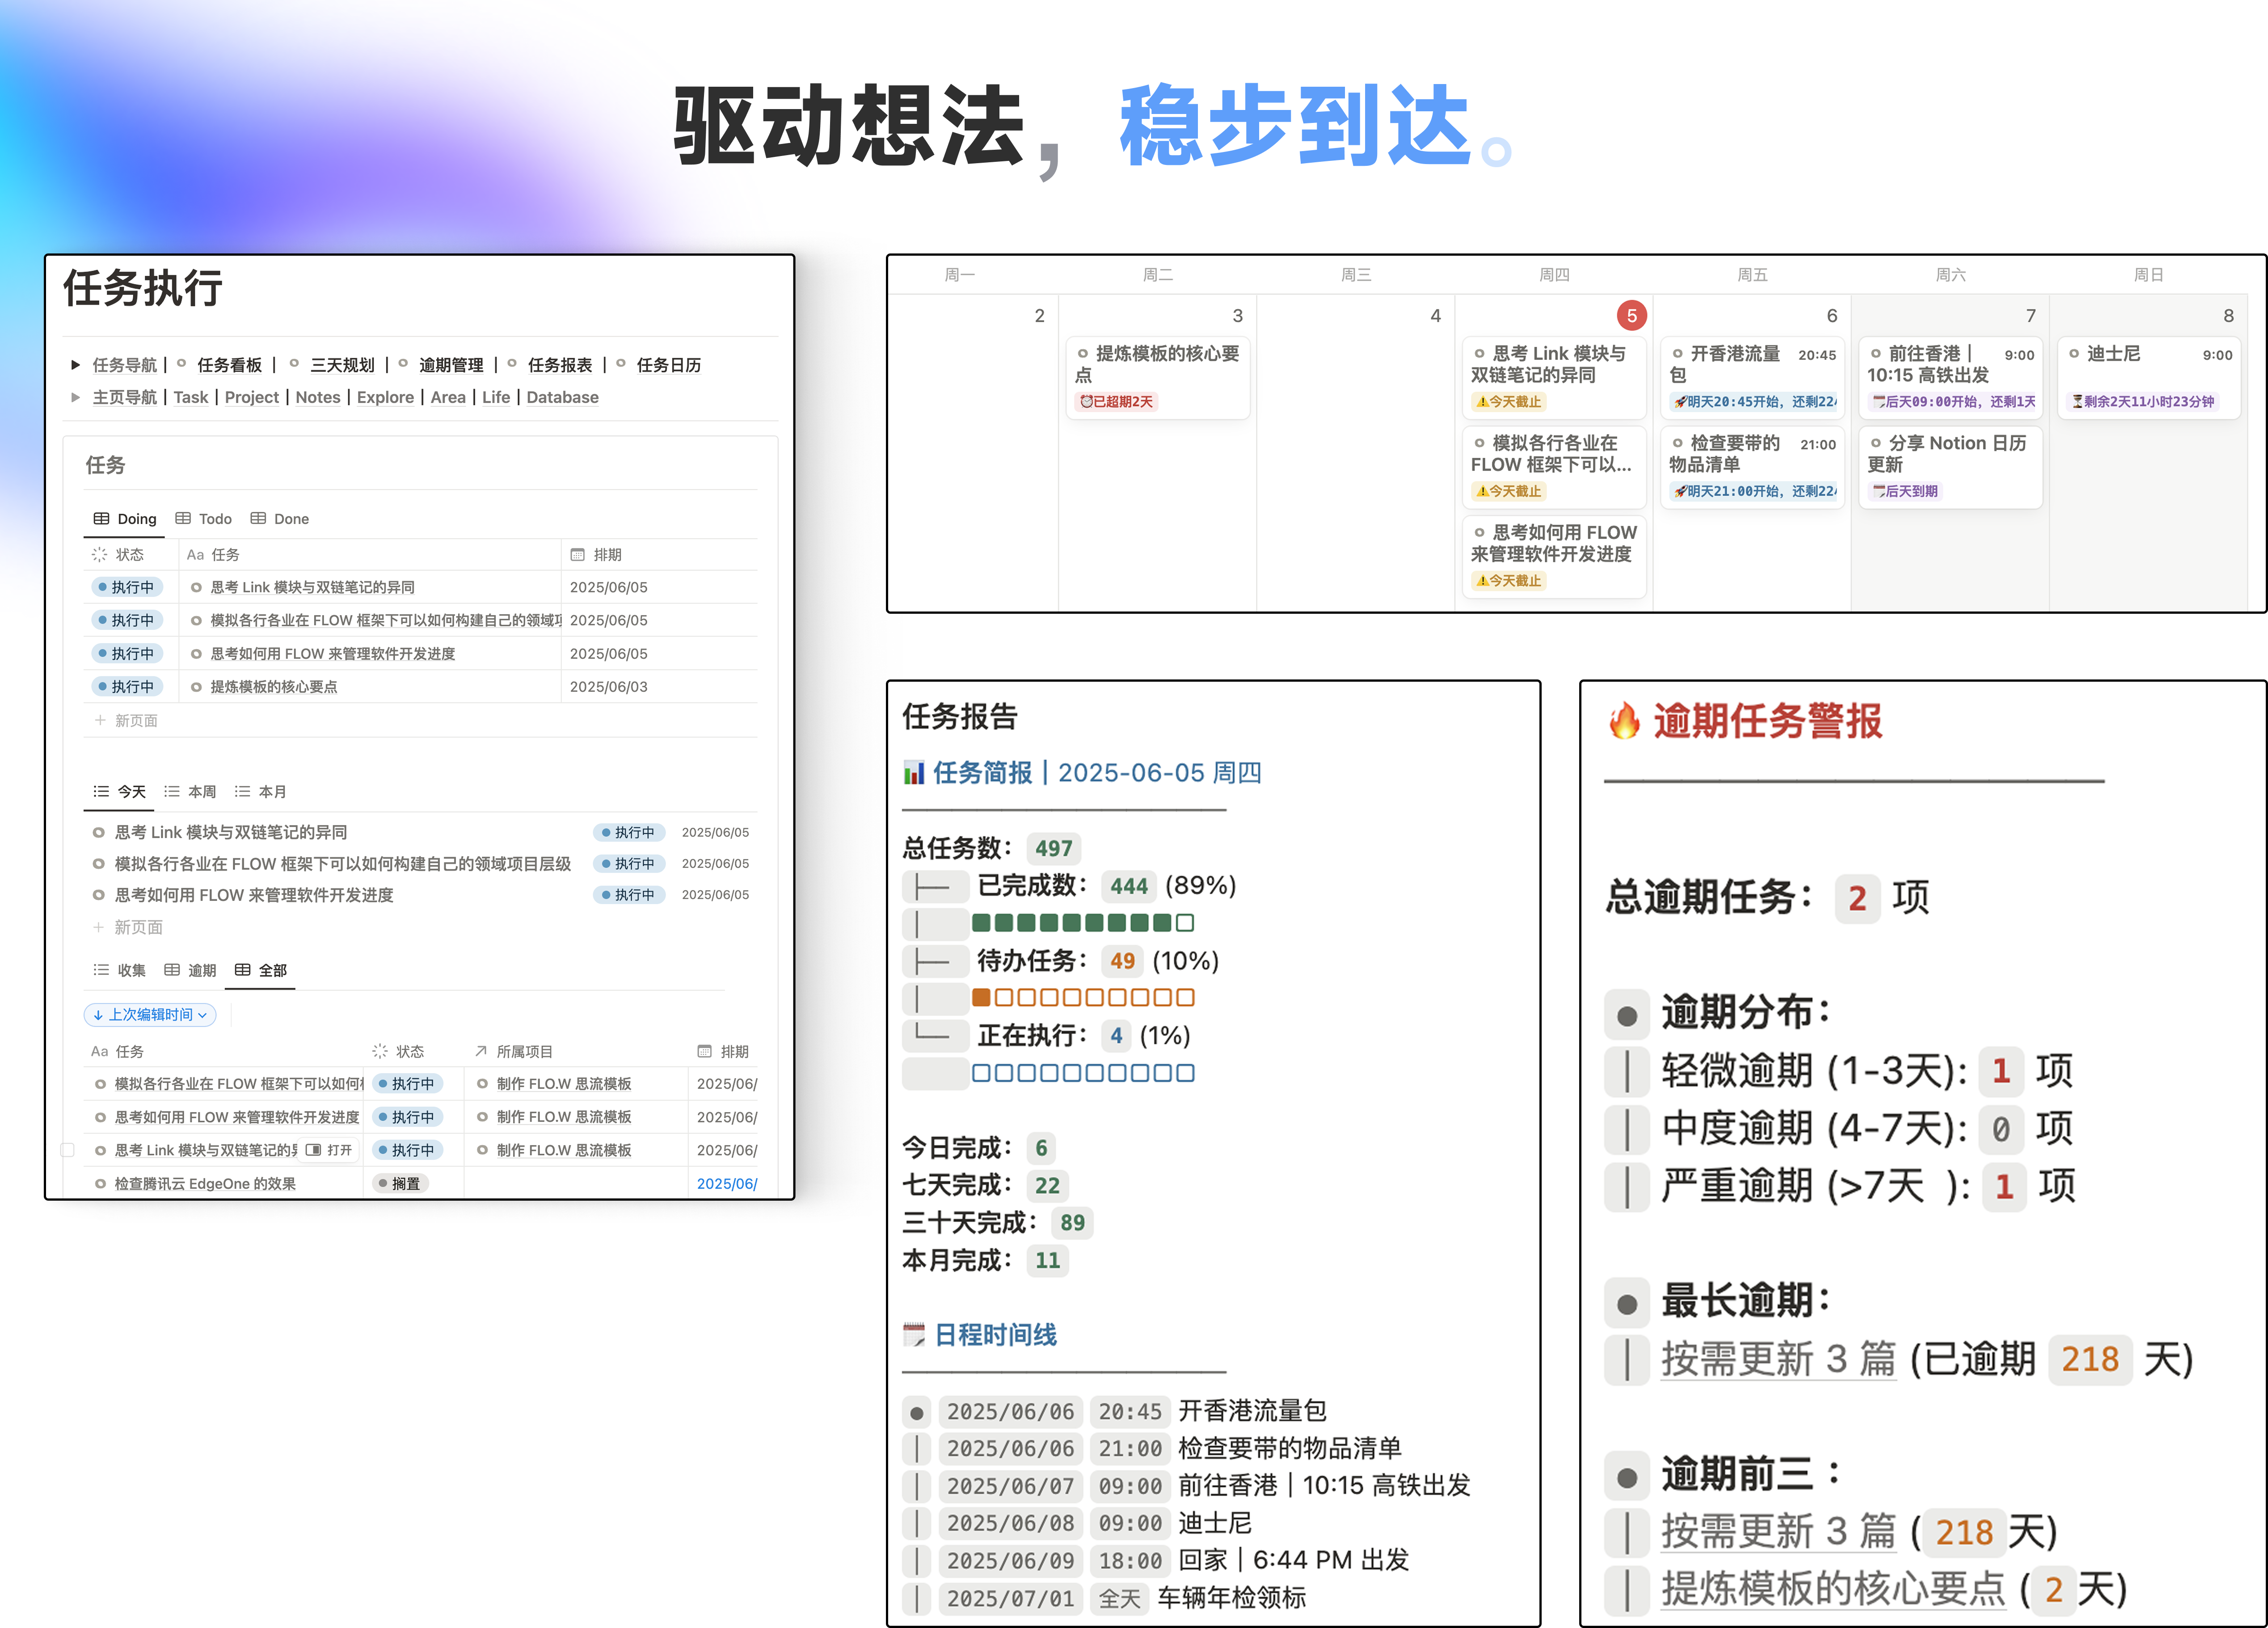
Task: Click the blue 正在执行 progress bar
Action: point(1083,1073)
